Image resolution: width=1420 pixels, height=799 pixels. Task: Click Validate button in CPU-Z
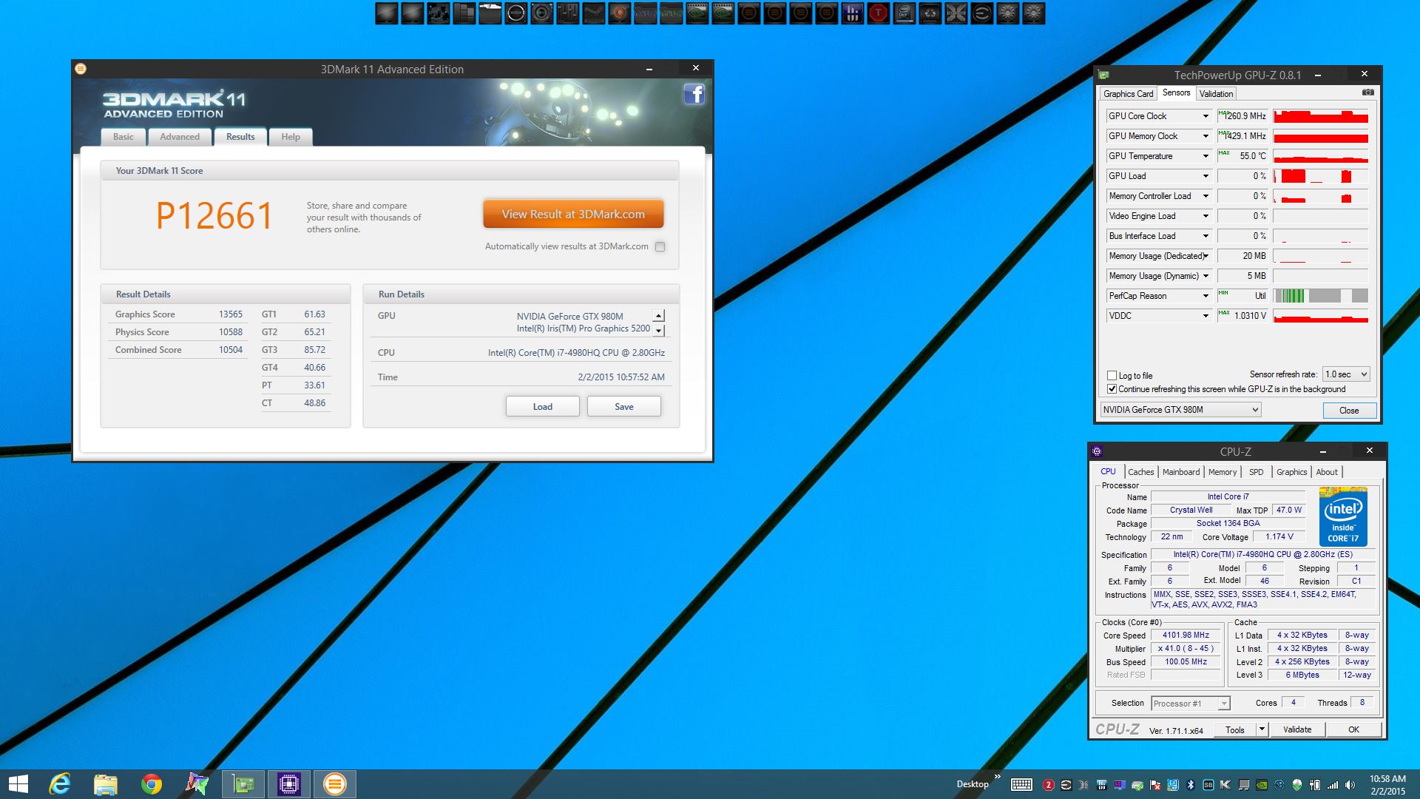(x=1297, y=729)
